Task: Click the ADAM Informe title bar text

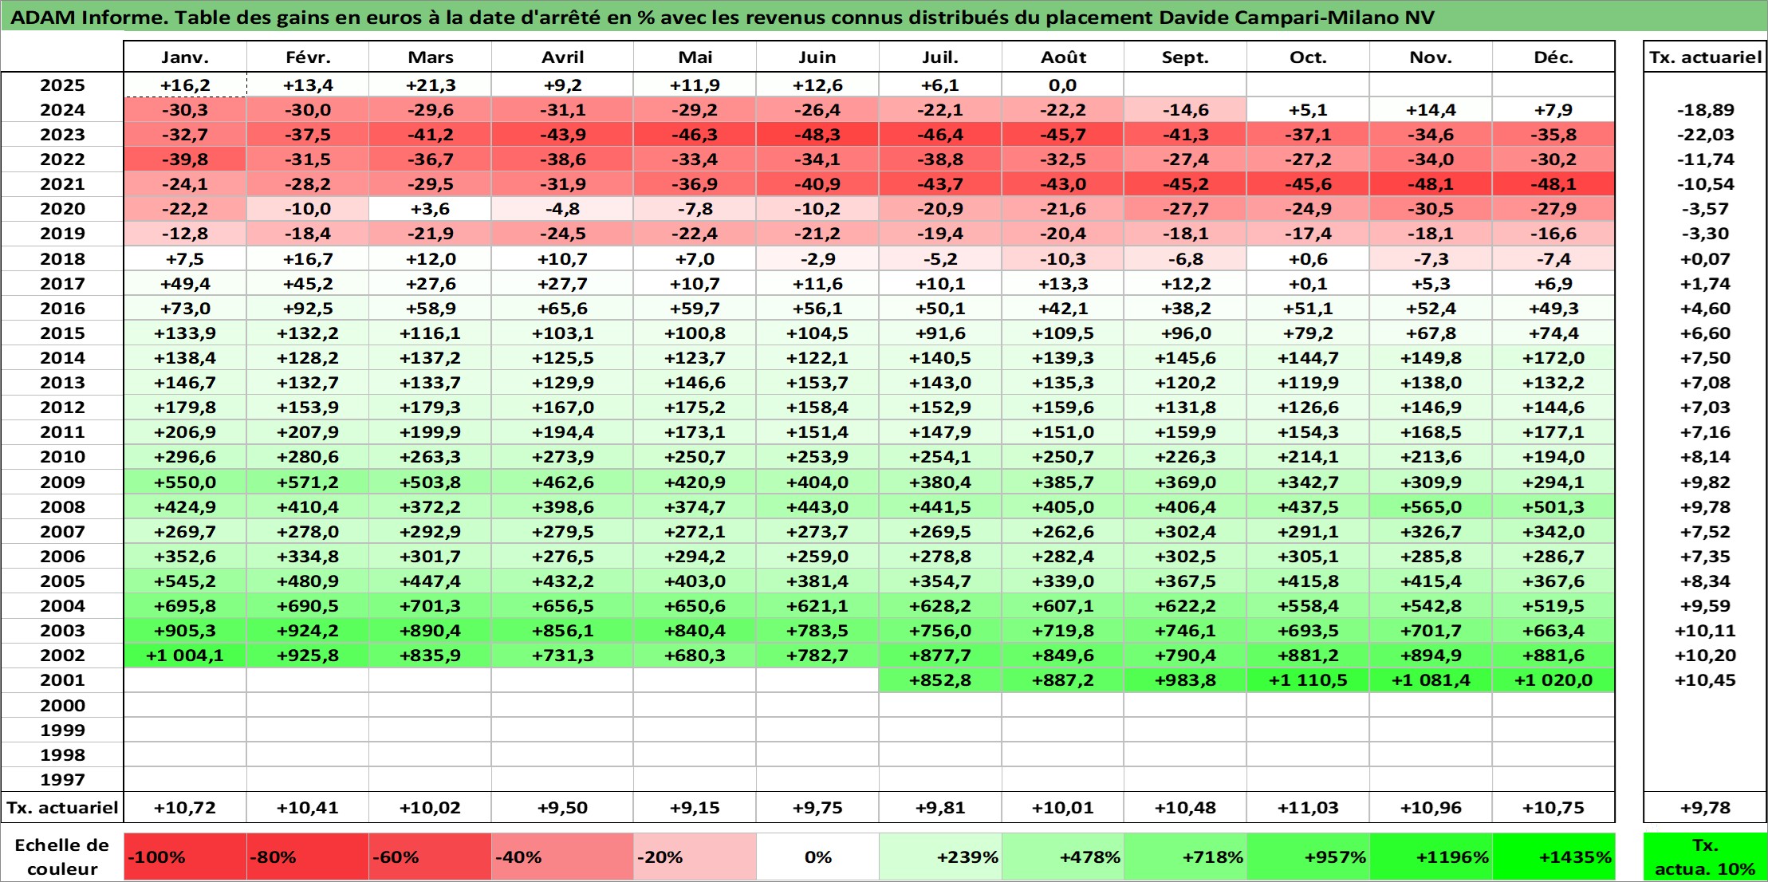Action: [722, 18]
